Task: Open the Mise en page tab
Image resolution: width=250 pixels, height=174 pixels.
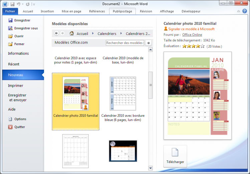Action: tap(71, 11)
